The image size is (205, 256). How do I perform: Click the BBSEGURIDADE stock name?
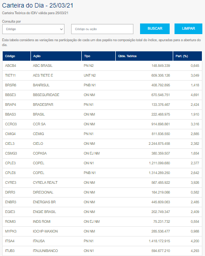(46, 95)
